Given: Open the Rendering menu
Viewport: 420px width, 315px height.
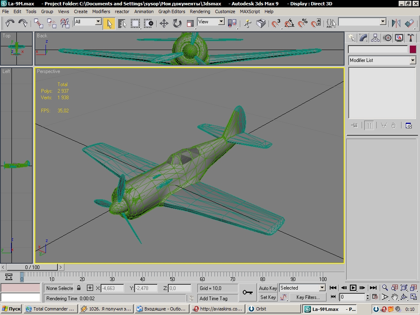Looking at the screenshot, I should [200, 11].
